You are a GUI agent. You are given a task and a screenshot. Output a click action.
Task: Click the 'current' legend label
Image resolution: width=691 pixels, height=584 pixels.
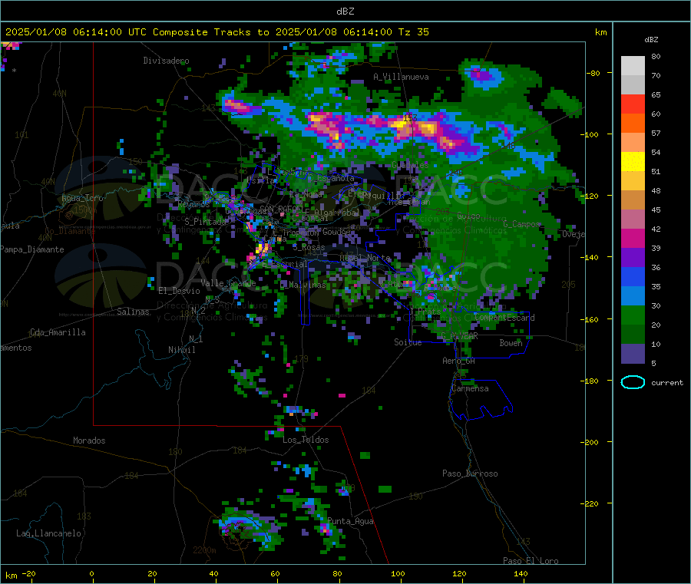[667, 383]
